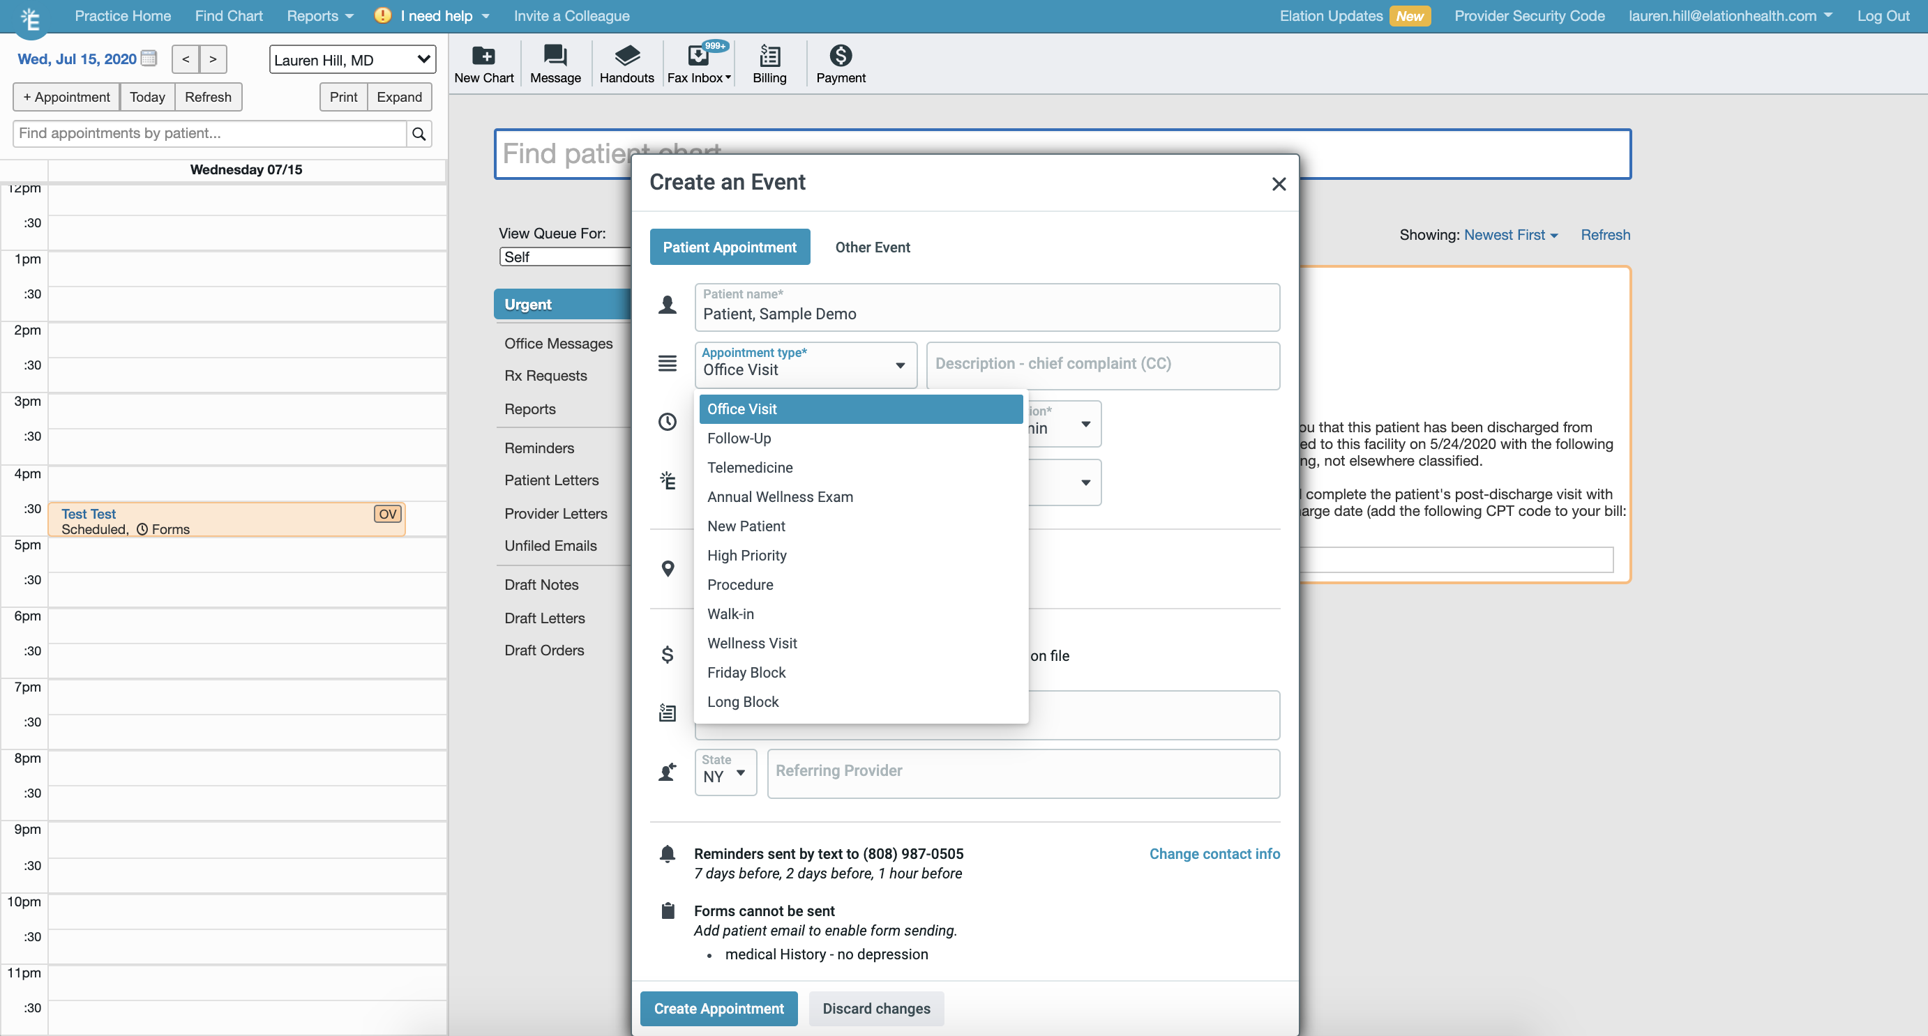Click the Referring Provider input field
Image resolution: width=1928 pixels, height=1036 pixels.
[1023, 772]
